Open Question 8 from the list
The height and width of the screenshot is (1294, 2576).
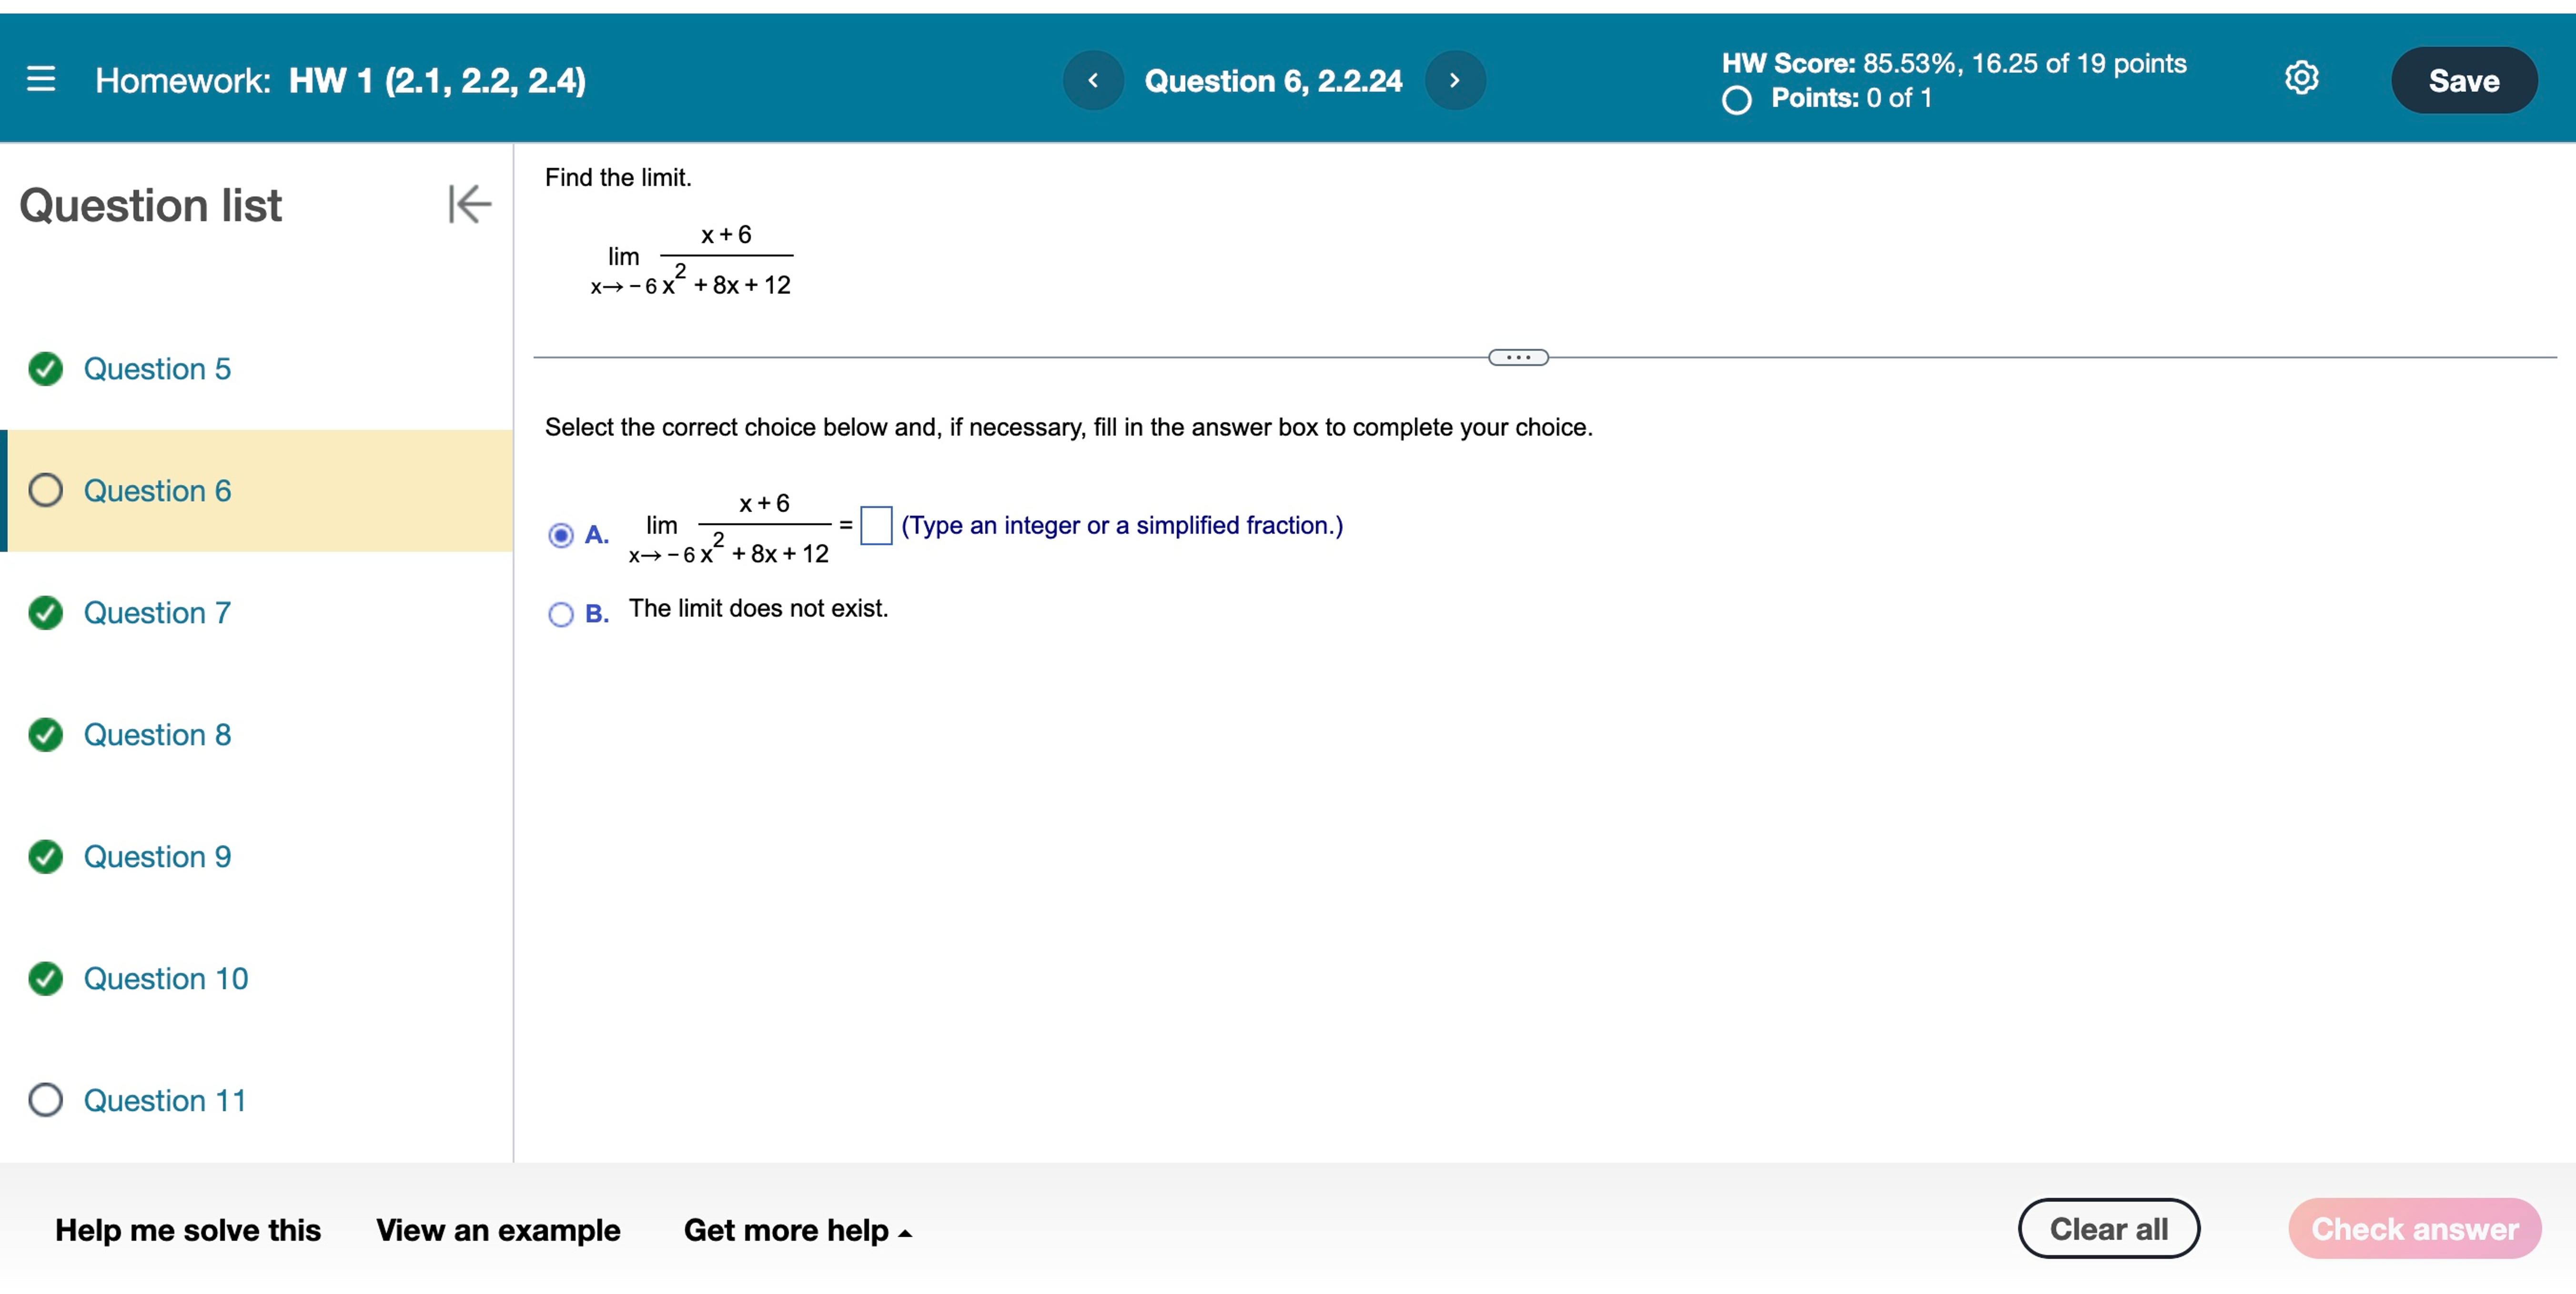157,735
